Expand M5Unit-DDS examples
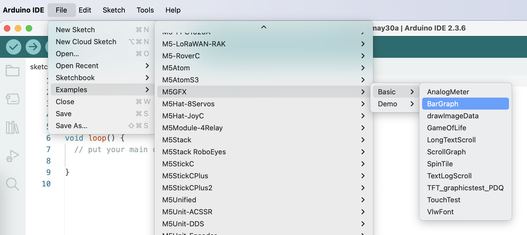This screenshot has width=527, height=235. 264,224
